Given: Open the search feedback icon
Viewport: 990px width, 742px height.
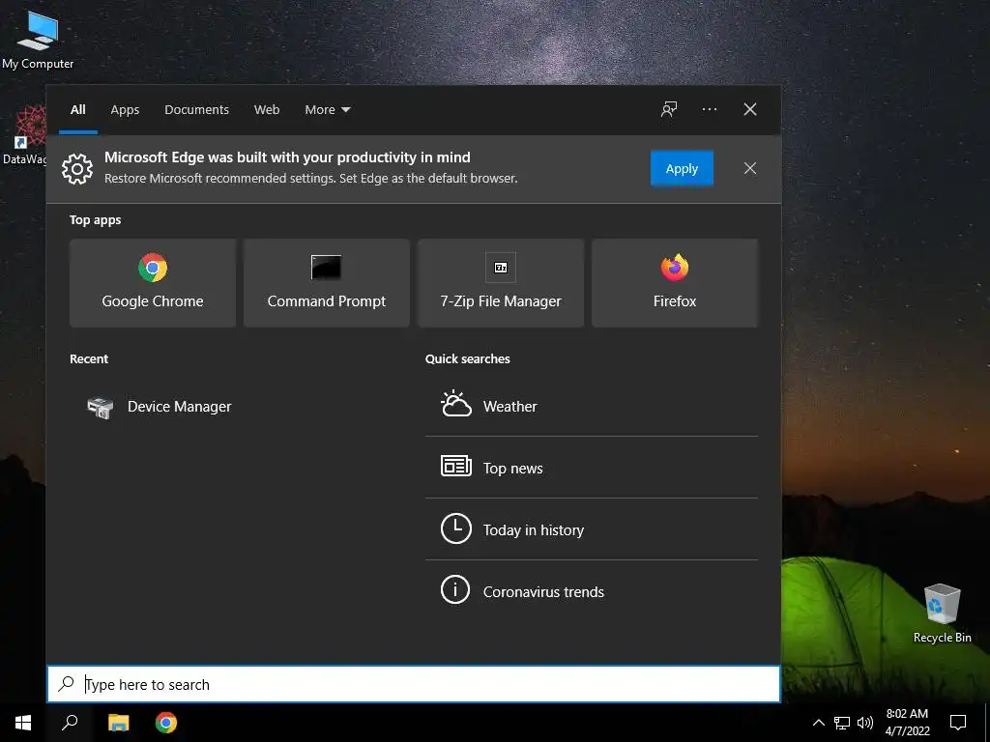Looking at the screenshot, I should [x=669, y=109].
